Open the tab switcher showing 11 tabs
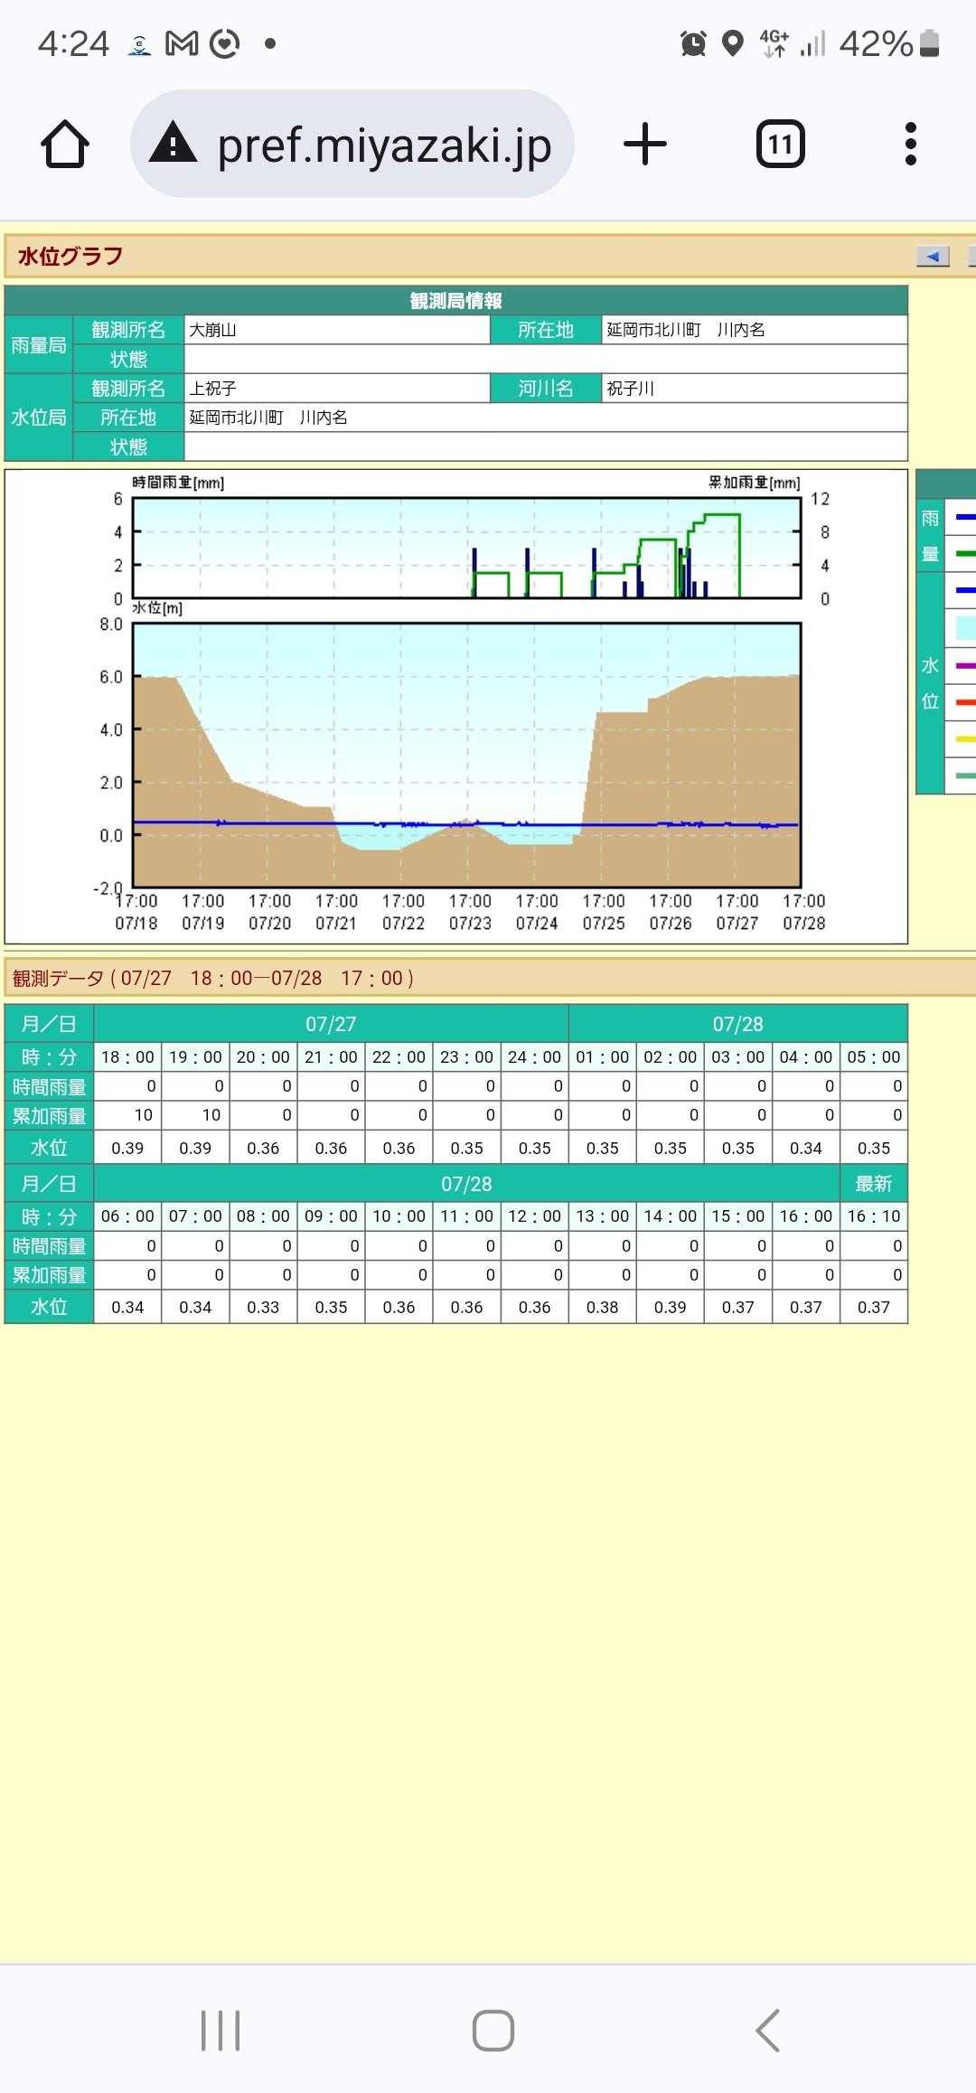Image resolution: width=976 pixels, height=2093 pixels. (x=780, y=145)
